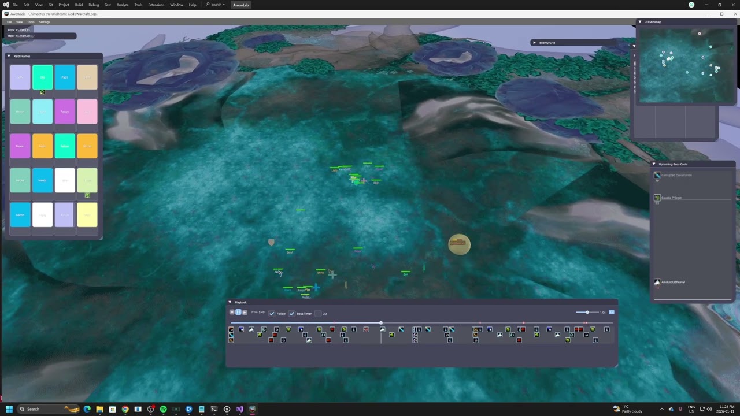Click the gray shield marker in the 3D view

(x=271, y=242)
